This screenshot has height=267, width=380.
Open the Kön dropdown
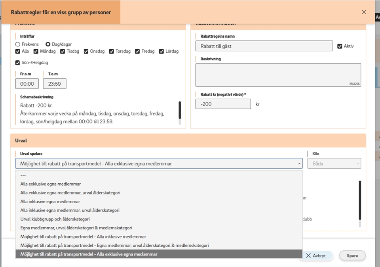[x=334, y=163]
